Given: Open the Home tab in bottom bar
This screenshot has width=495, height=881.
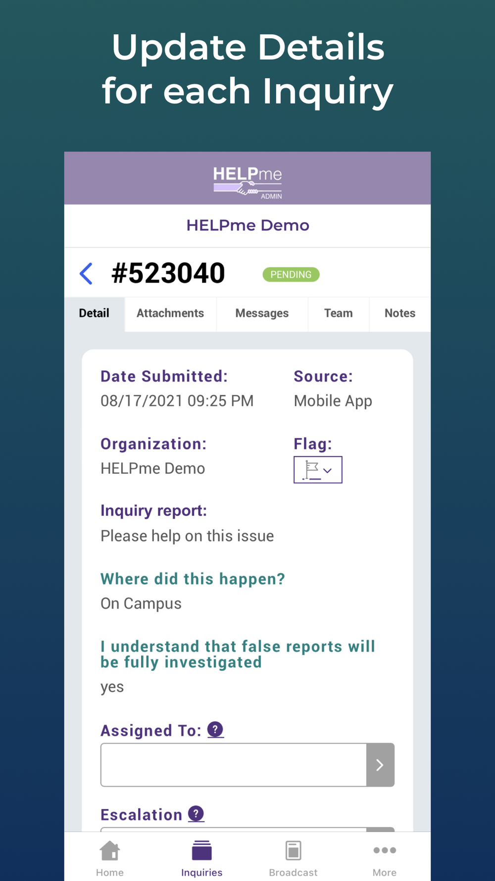Looking at the screenshot, I should pyautogui.click(x=110, y=858).
